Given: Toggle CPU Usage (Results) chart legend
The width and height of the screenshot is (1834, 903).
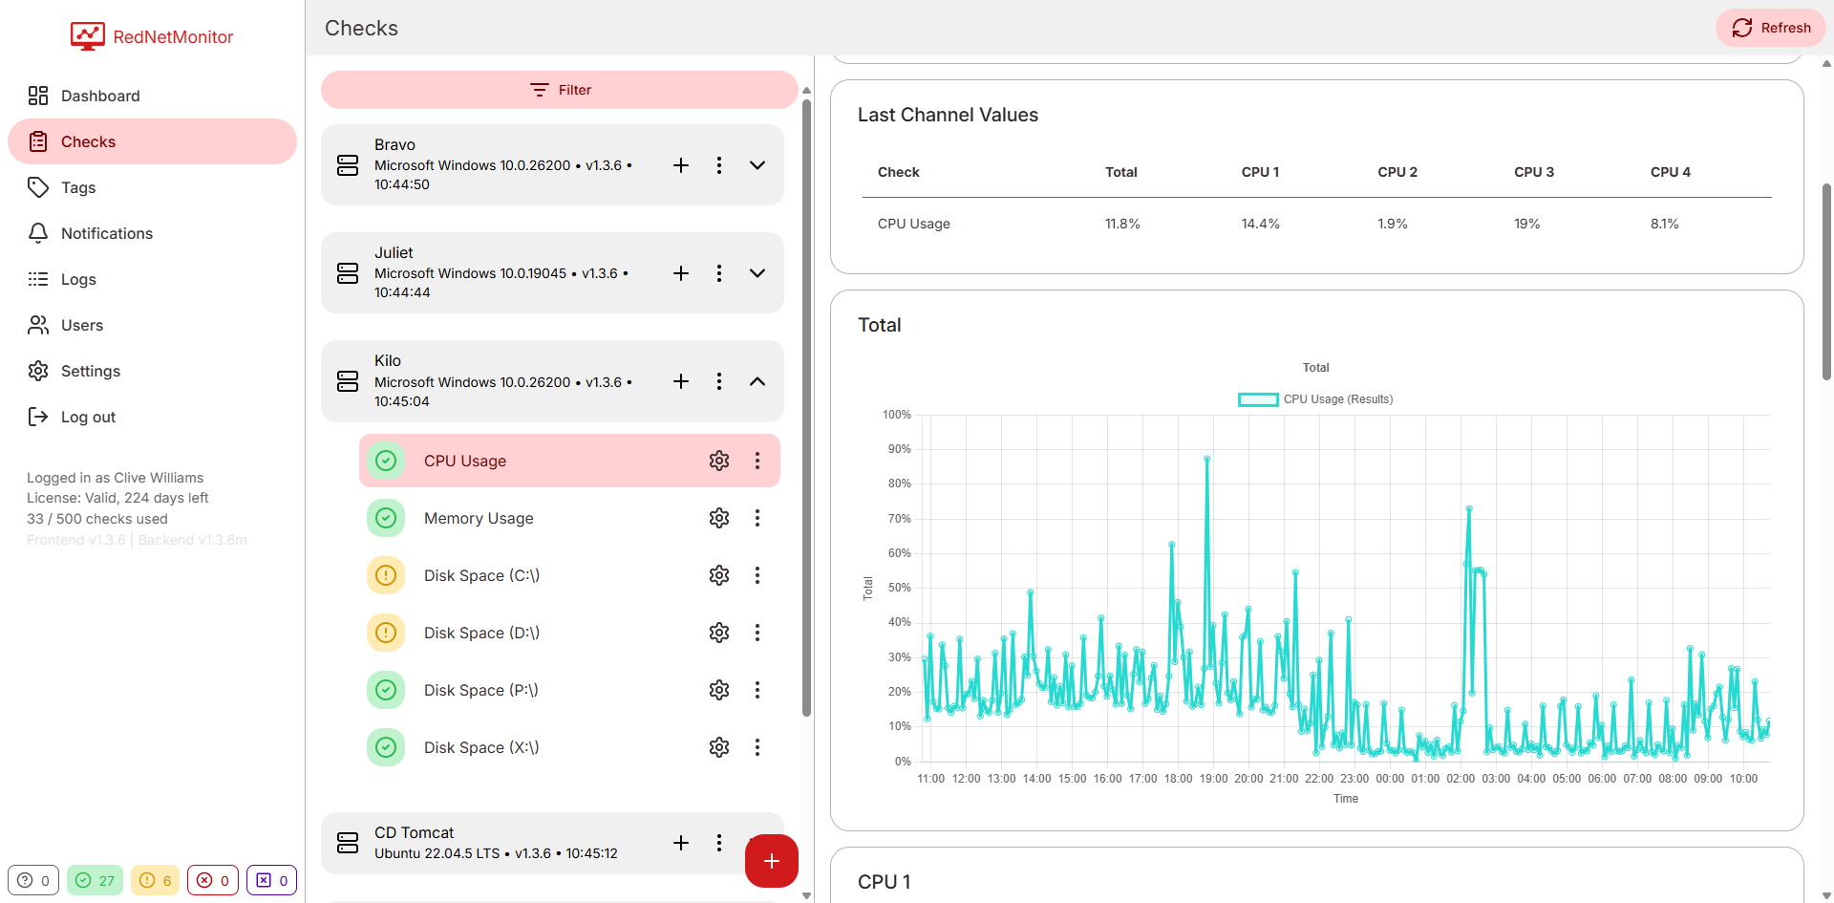Looking at the screenshot, I should pos(1315,399).
